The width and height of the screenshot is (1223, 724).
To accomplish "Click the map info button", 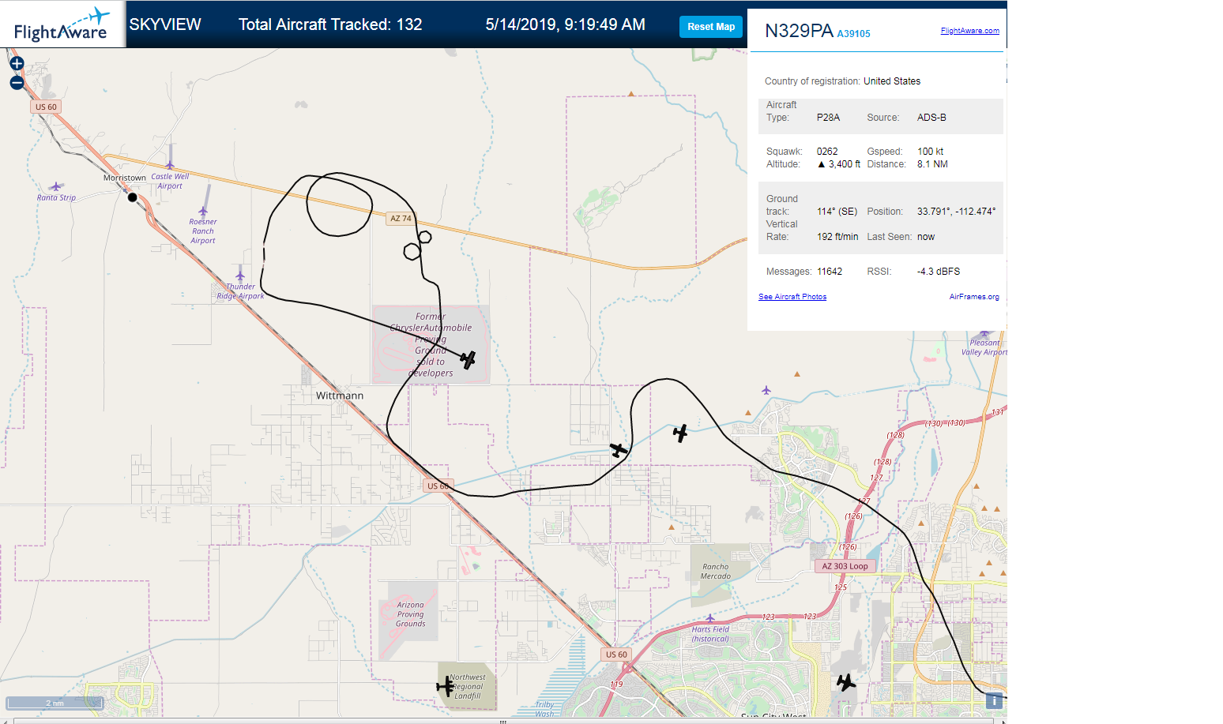I will pos(994,700).
